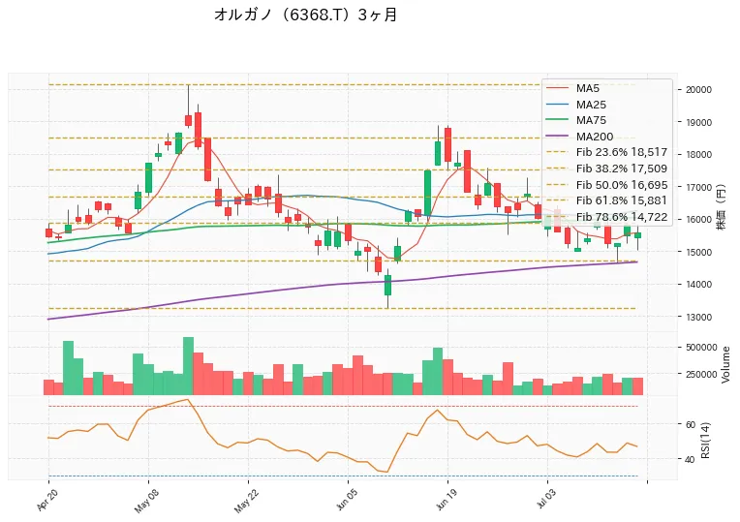Click the Fib 38.2% 17,509 legend label

[x=622, y=169]
